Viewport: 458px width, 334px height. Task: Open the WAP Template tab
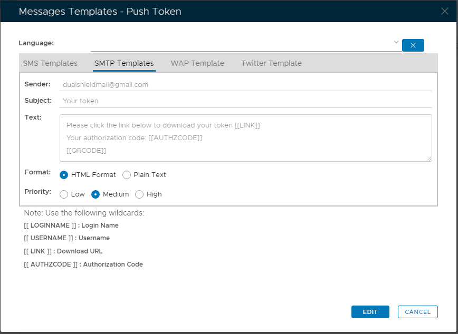click(x=197, y=63)
